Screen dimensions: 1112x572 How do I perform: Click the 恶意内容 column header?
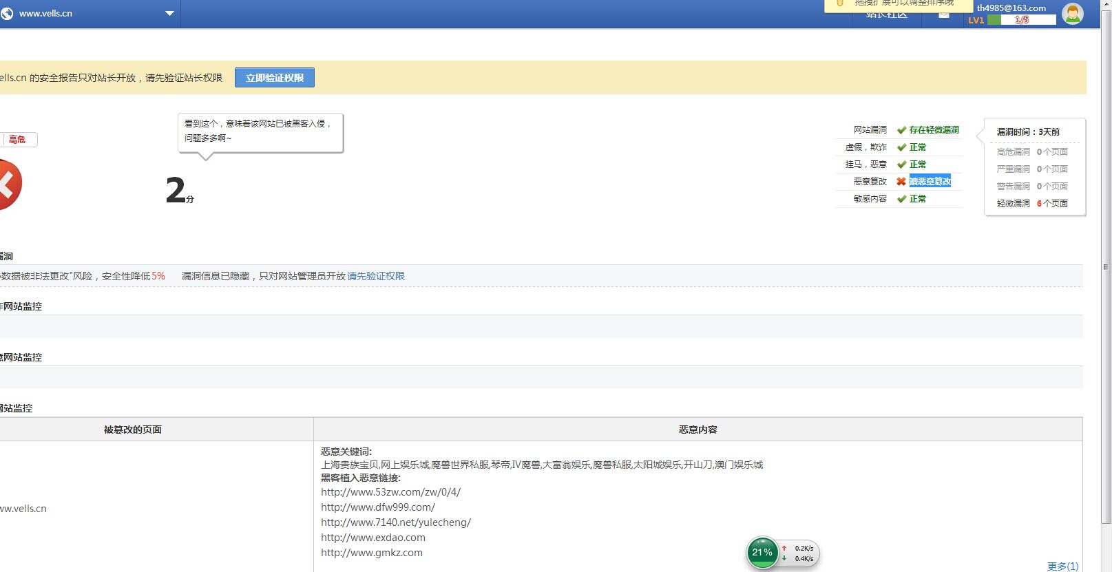(698, 430)
